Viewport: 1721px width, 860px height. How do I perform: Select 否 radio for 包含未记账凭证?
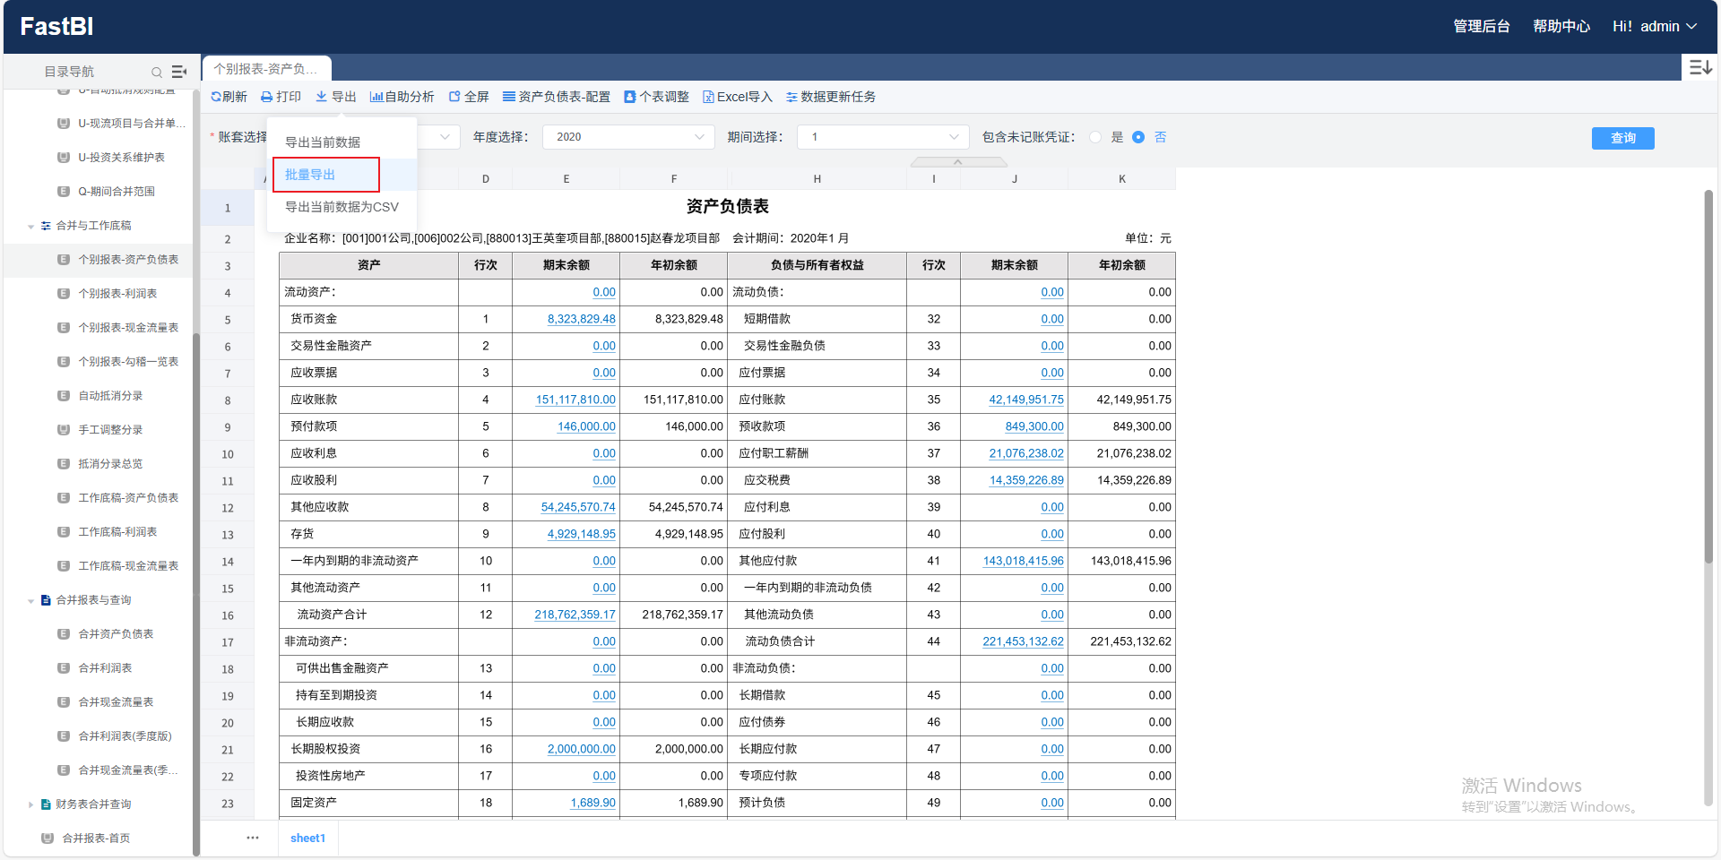(1138, 137)
